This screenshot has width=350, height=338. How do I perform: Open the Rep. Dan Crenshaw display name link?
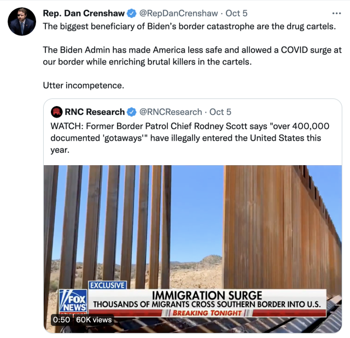[x=84, y=13]
